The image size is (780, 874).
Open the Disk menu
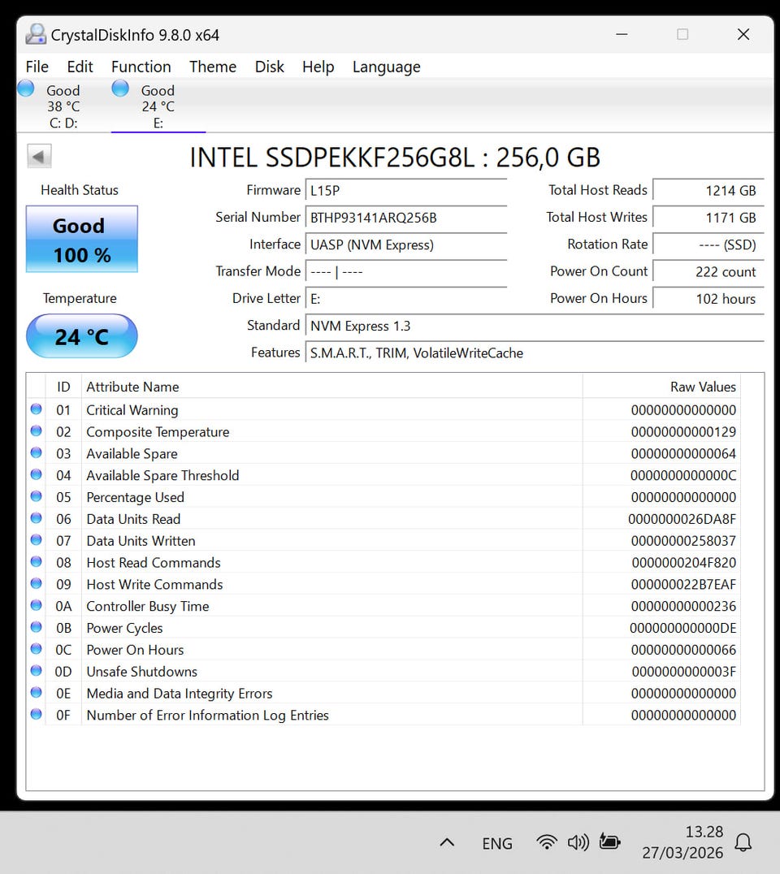point(269,67)
